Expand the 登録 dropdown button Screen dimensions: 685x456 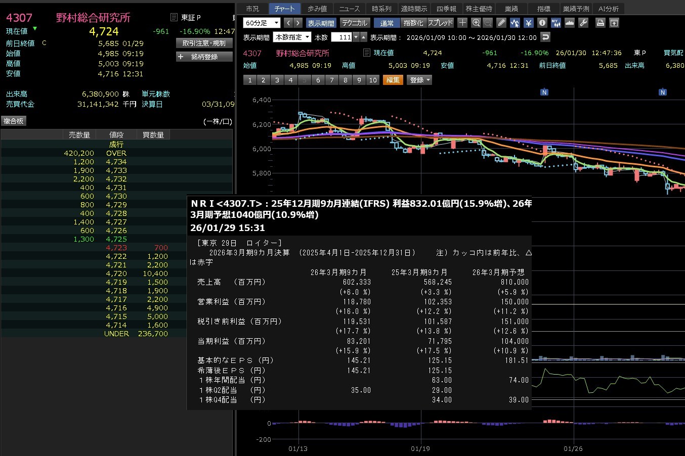[x=420, y=80]
